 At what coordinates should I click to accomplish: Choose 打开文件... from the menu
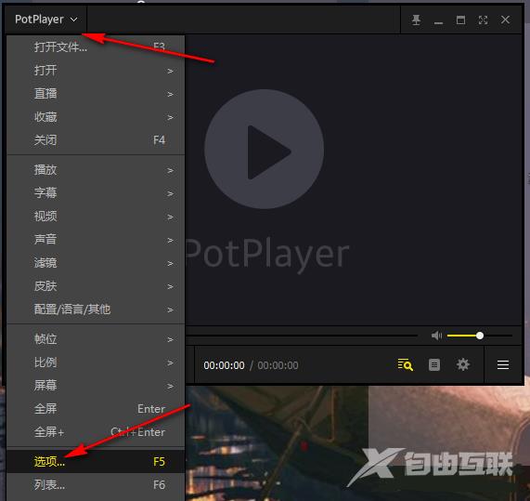(96, 46)
